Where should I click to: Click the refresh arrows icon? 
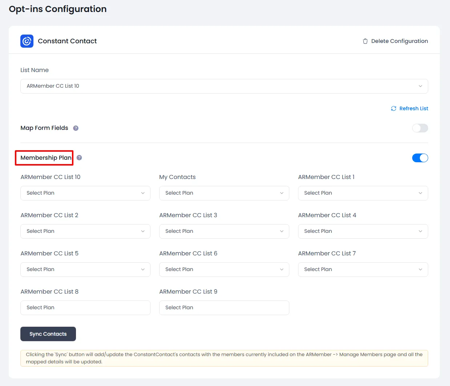click(x=393, y=108)
